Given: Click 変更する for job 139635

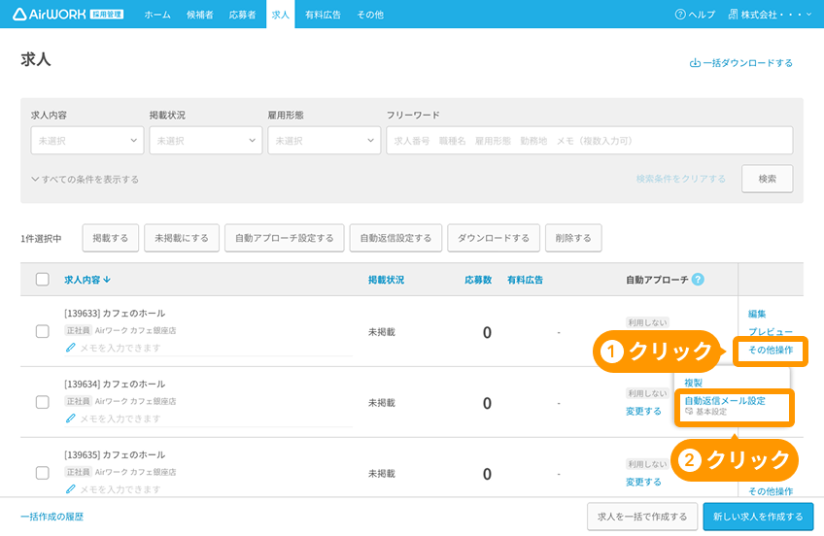Looking at the screenshot, I should pos(643,482).
